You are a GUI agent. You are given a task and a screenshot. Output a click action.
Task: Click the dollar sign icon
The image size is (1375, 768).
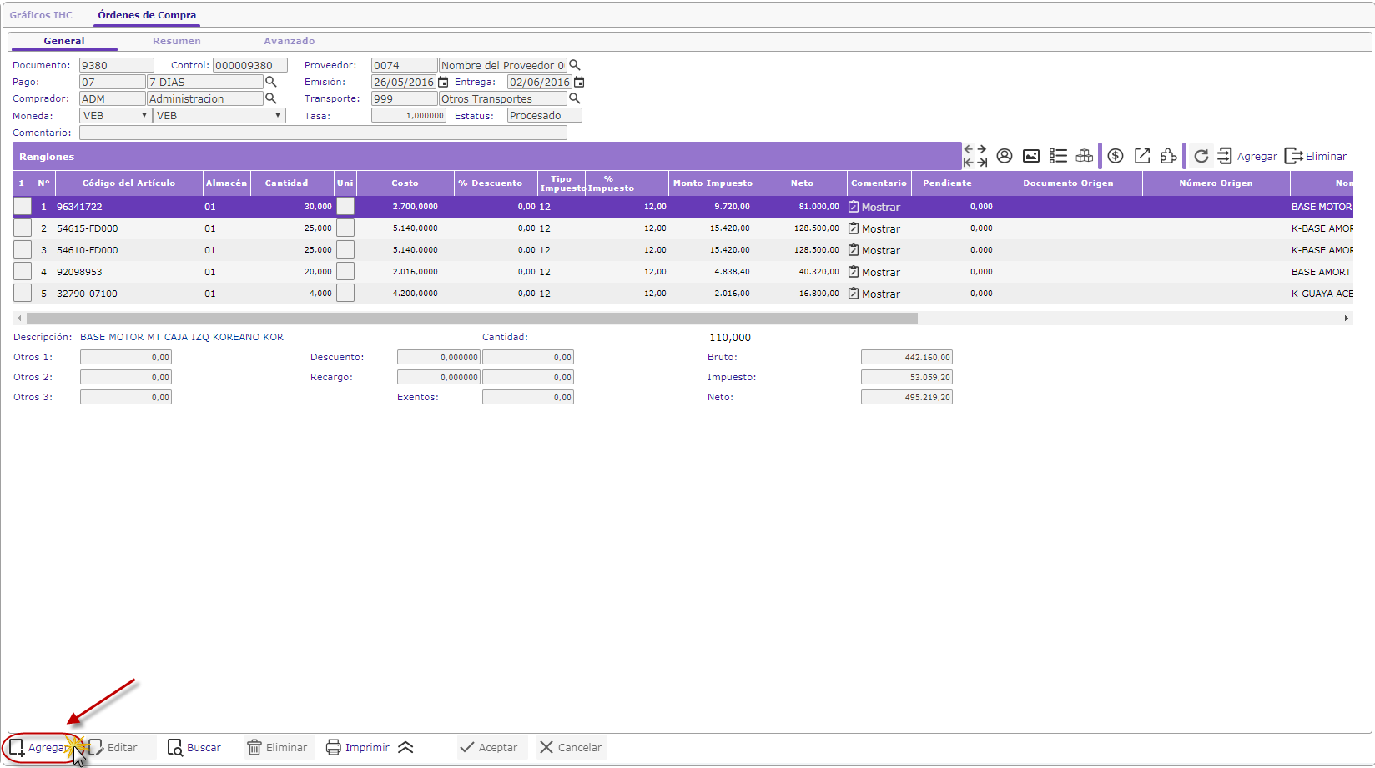point(1116,156)
